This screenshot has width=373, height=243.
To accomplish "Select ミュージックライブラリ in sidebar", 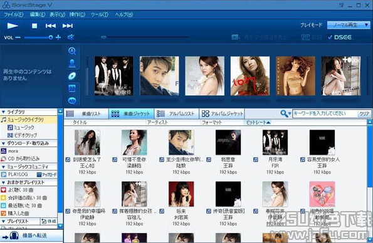I will coord(29,120).
